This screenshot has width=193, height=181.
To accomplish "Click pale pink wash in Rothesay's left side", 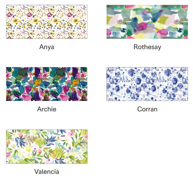I will click(x=113, y=20).
